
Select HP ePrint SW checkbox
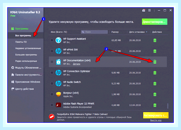coord(52,51)
